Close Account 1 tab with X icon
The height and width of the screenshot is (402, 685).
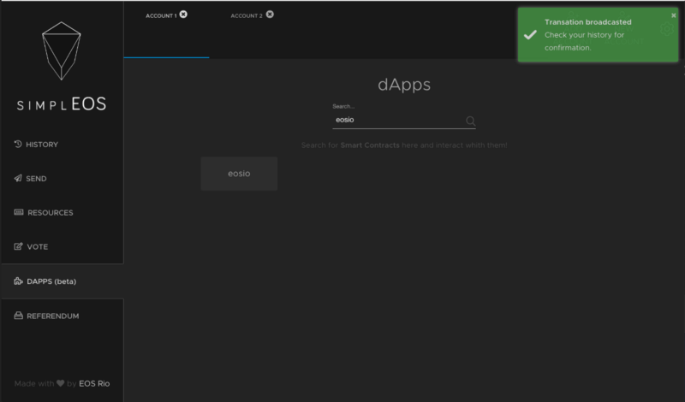(183, 15)
